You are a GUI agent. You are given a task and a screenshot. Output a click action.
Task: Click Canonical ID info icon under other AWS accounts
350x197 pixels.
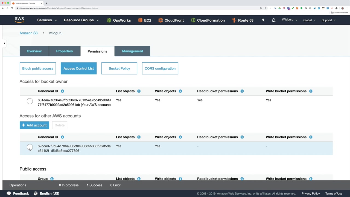[x=62, y=137]
